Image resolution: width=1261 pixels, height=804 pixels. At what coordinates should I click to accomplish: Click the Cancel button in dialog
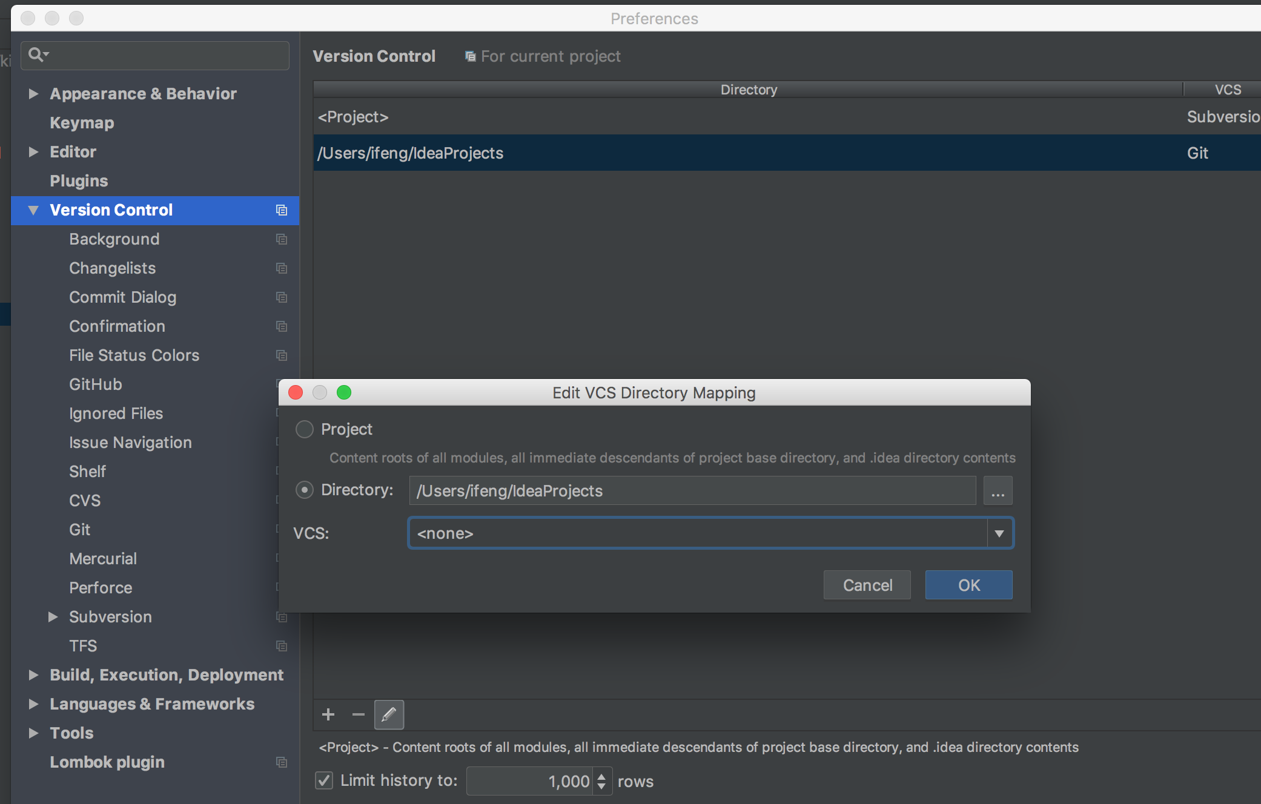click(x=867, y=585)
